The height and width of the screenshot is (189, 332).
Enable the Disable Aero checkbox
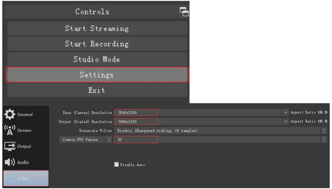click(117, 164)
